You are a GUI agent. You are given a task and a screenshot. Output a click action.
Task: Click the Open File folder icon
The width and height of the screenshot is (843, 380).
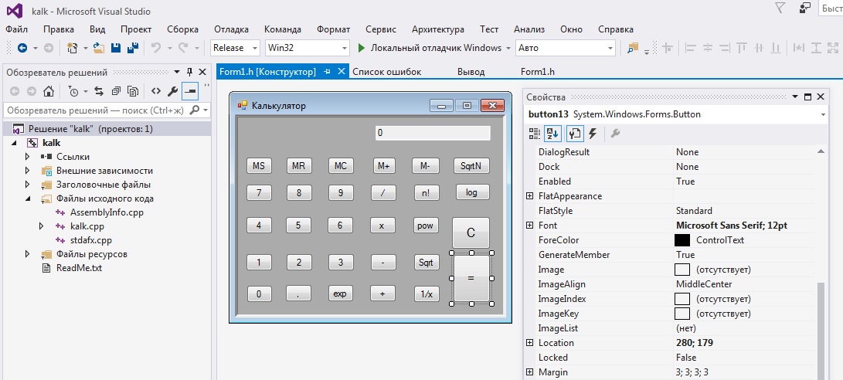point(99,48)
